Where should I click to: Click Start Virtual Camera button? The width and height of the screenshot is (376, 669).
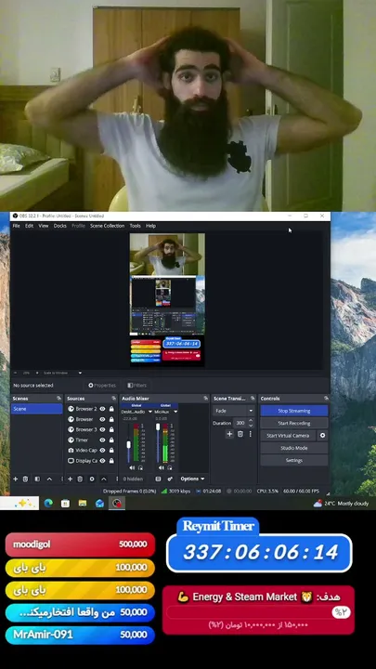point(288,436)
